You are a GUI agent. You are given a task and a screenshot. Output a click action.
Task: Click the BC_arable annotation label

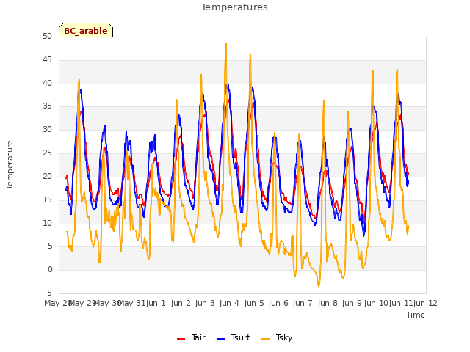pos(86,30)
